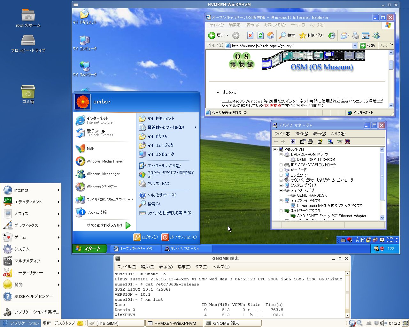Viewport: 409px width, 327px height.
Task: Open マイ ネットワーク desktop icon in XP
Action: pyautogui.click(x=85, y=69)
